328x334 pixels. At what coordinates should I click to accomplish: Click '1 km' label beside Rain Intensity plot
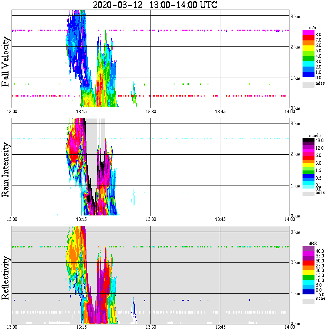coord(296,186)
